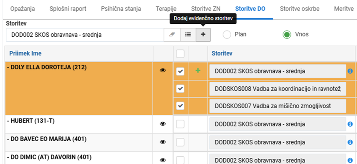Uncheck the DODSKOS007 Vadba za mišično checkbox
The image size is (357, 164).
pyautogui.click(x=180, y=106)
